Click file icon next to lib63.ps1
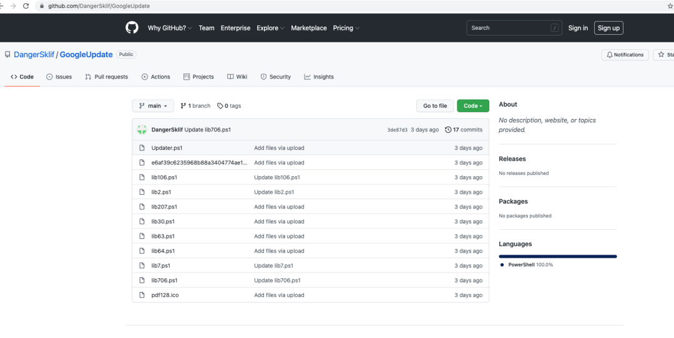This screenshot has width=674, height=338. point(142,237)
